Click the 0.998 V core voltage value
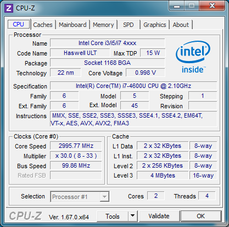This screenshot has width=229, height=227. [x=146, y=73]
